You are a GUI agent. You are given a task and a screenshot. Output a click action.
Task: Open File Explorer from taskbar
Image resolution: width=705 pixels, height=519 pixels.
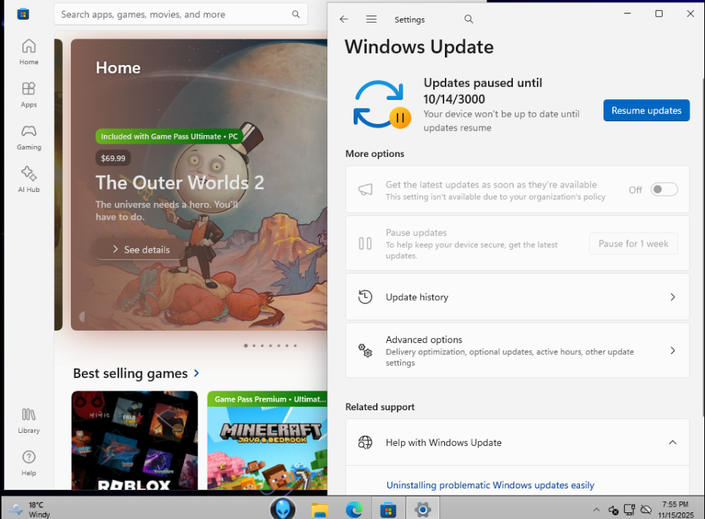[x=320, y=510]
